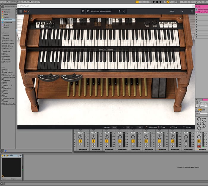208x186 pixels.
Task: Open Grooves category in browser
Action: pyautogui.click(x=7, y=59)
